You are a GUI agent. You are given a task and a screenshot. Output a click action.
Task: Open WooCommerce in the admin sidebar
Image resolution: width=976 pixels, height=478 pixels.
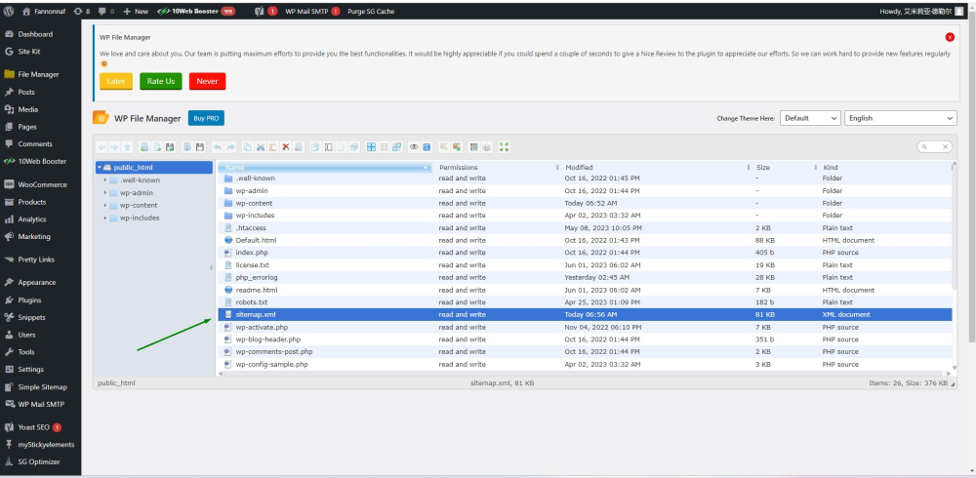pos(42,184)
